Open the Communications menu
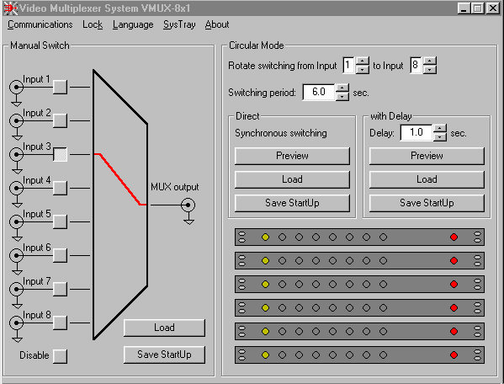 tap(40, 24)
